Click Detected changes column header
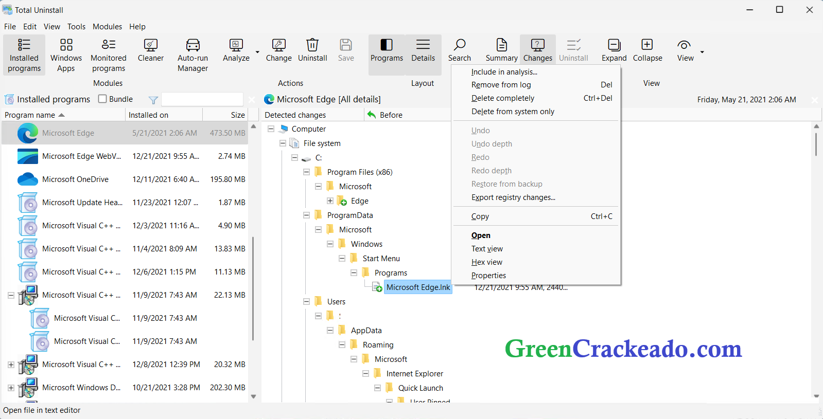823x419 pixels. coord(312,115)
